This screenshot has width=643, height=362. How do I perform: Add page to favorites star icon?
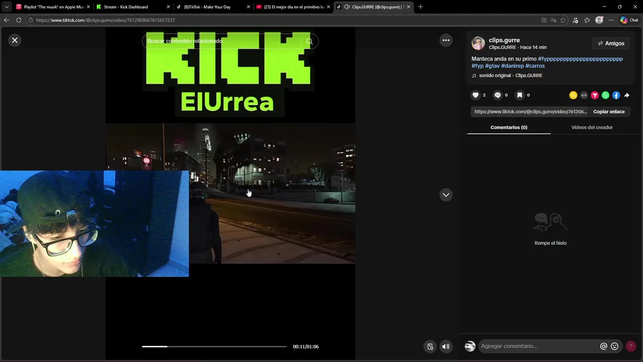point(563,20)
